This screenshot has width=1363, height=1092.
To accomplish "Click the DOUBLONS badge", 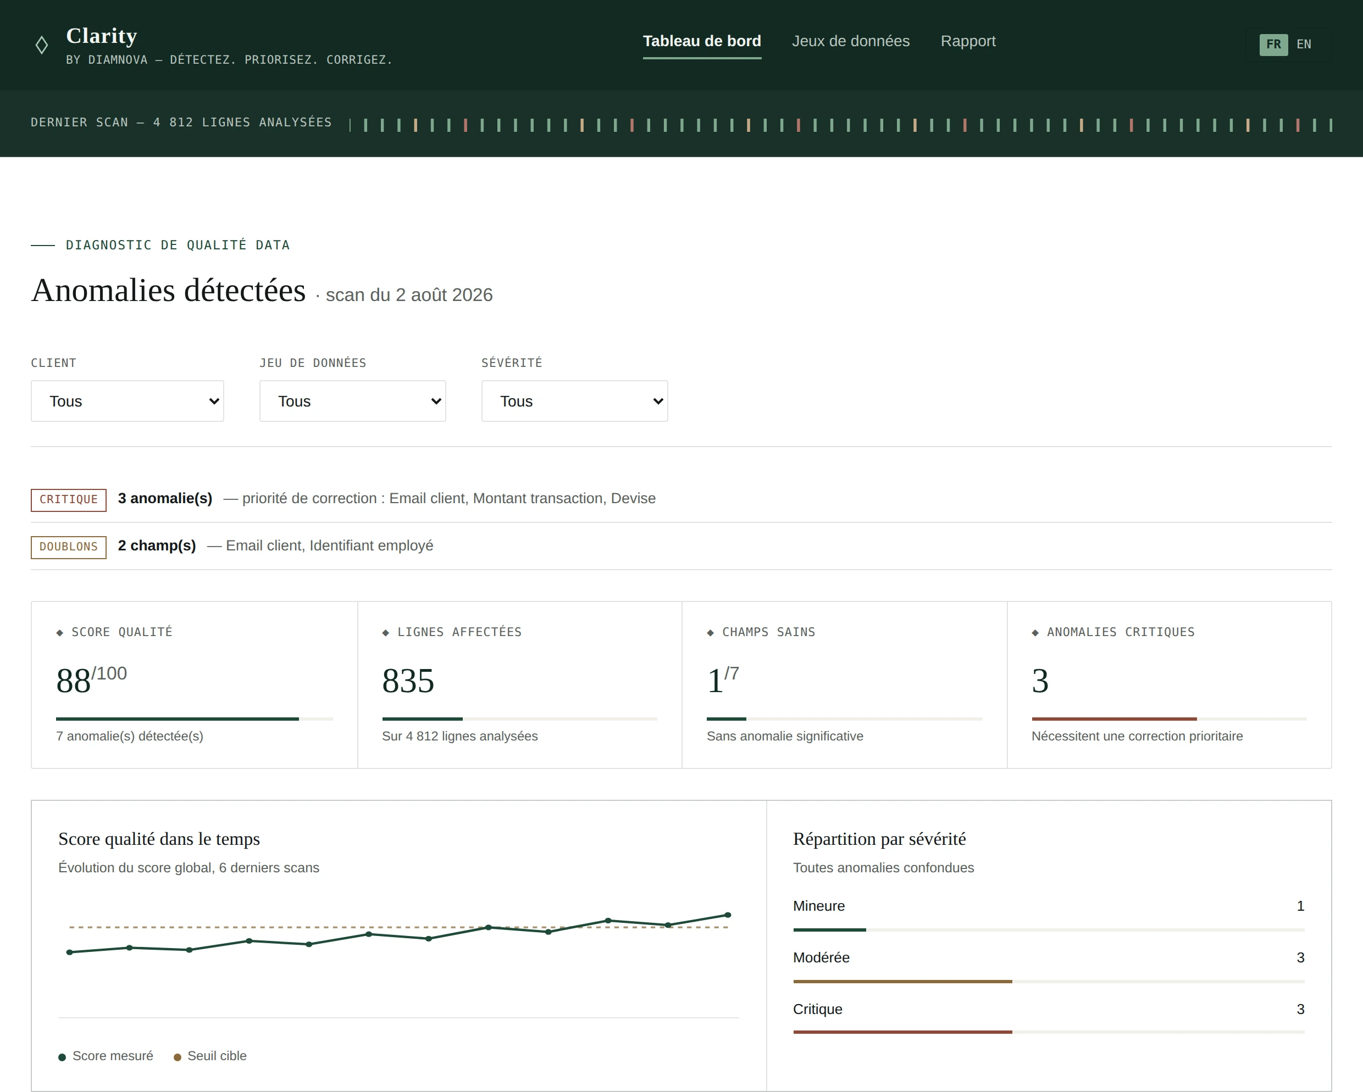I will (x=68, y=547).
